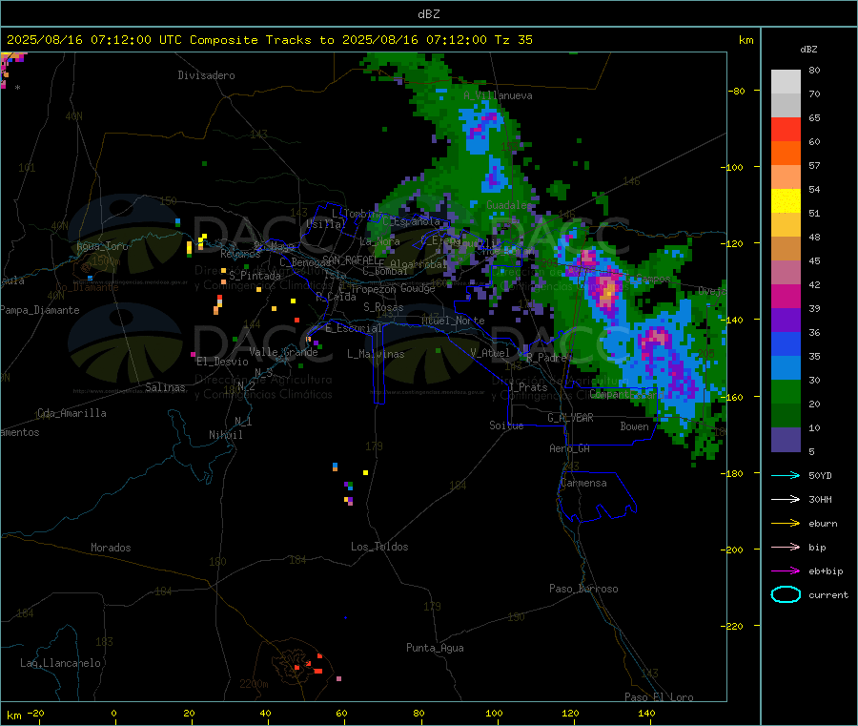Viewport: 858px width, 726px height.
Task: Click the Aero_GA map label
Action: pos(569,448)
